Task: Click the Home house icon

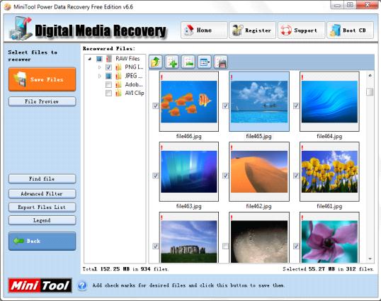Action: click(189, 30)
